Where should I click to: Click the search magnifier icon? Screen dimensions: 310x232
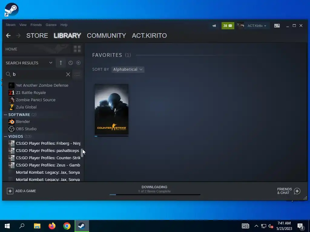click(8, 74)
